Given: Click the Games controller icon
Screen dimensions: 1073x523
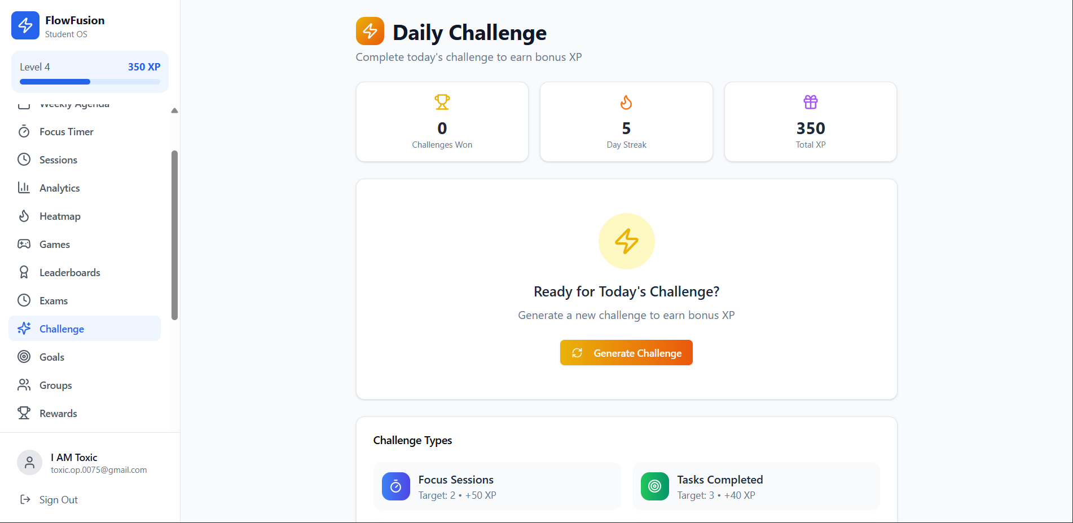Looking at the screenshot, I should 24,244.
